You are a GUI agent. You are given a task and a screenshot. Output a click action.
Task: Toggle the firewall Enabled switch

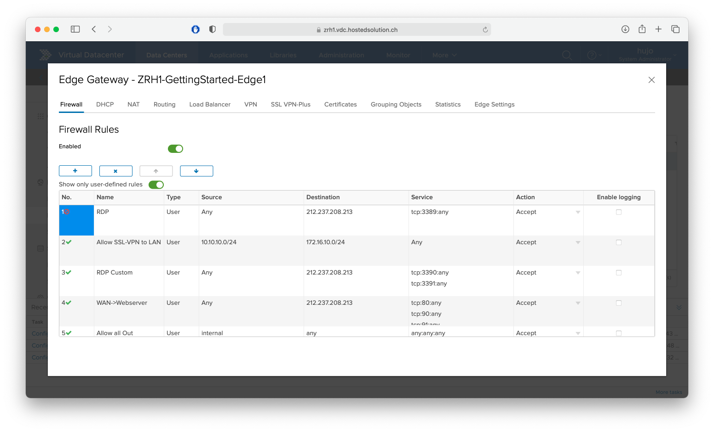point(175,149)
